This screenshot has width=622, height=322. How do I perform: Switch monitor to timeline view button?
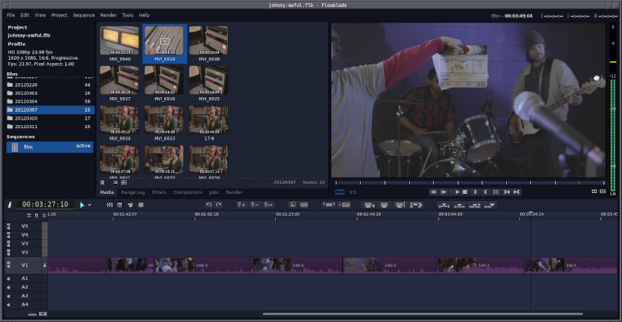pos(340,192)
